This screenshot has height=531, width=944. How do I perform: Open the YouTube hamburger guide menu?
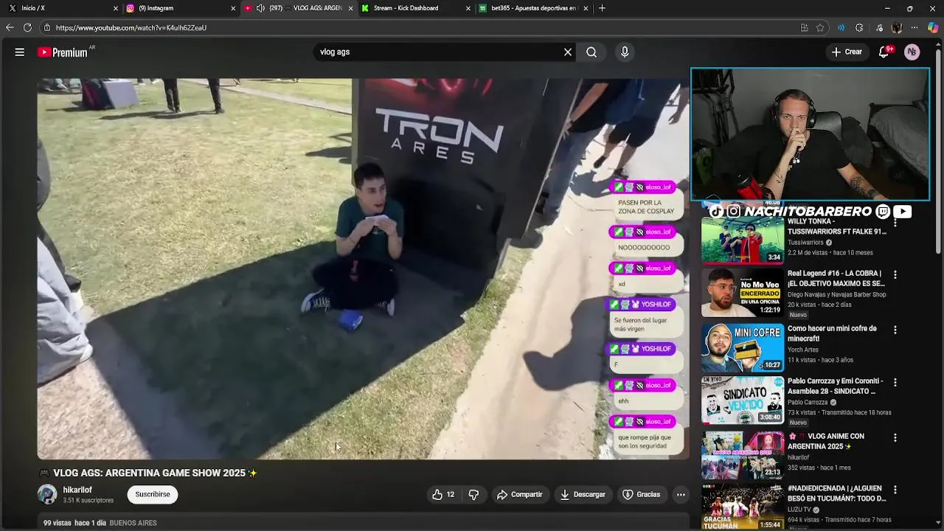20,52
